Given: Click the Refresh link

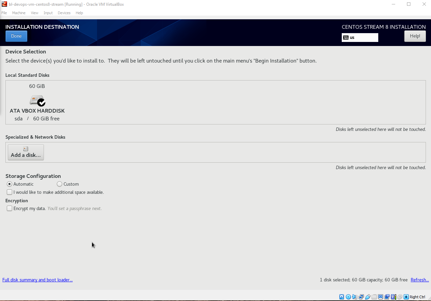Looking at the screenshot, I should tap(420, 280).
